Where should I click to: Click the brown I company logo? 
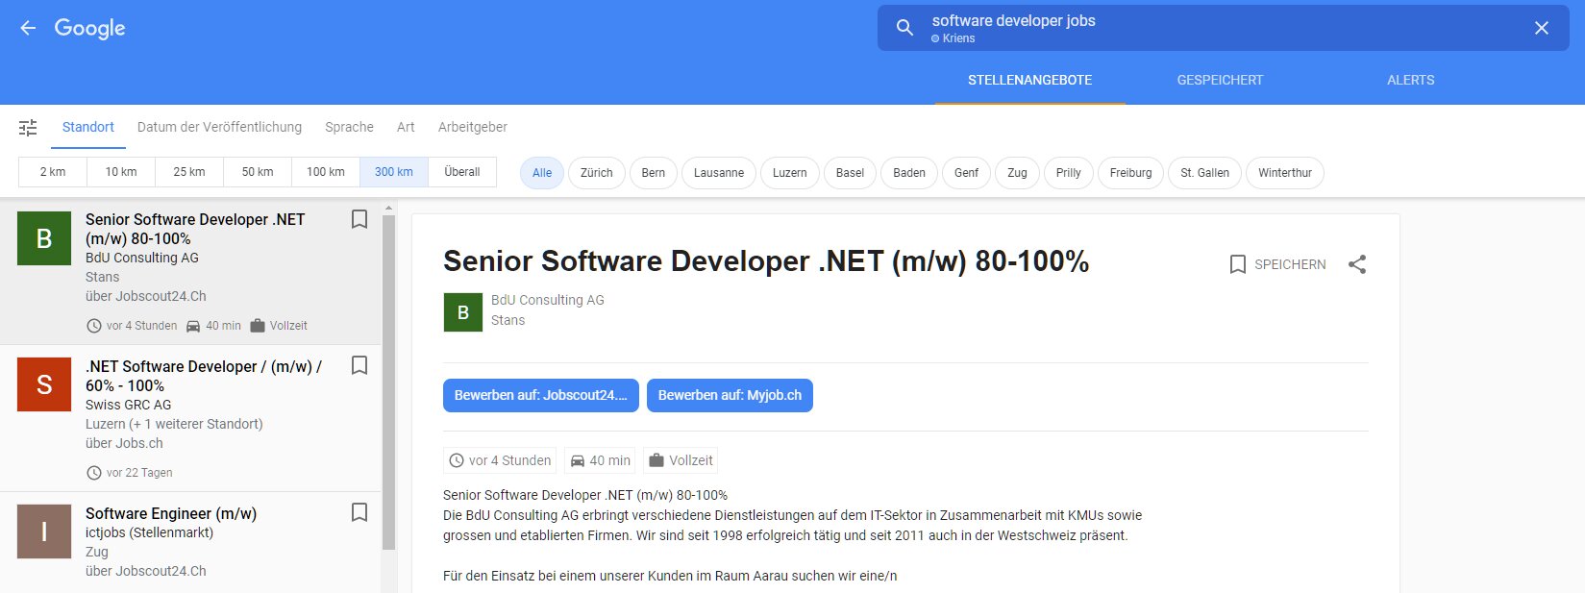[44, 531]
